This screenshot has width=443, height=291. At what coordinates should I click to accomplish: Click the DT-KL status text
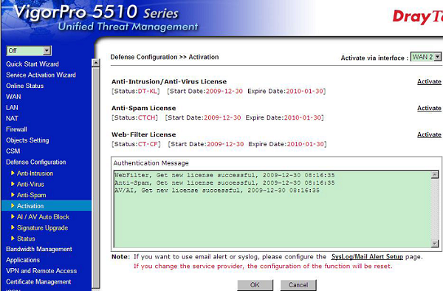[148, 92]
